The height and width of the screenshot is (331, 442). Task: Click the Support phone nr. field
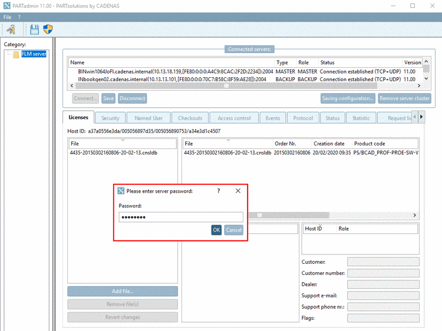384,307
